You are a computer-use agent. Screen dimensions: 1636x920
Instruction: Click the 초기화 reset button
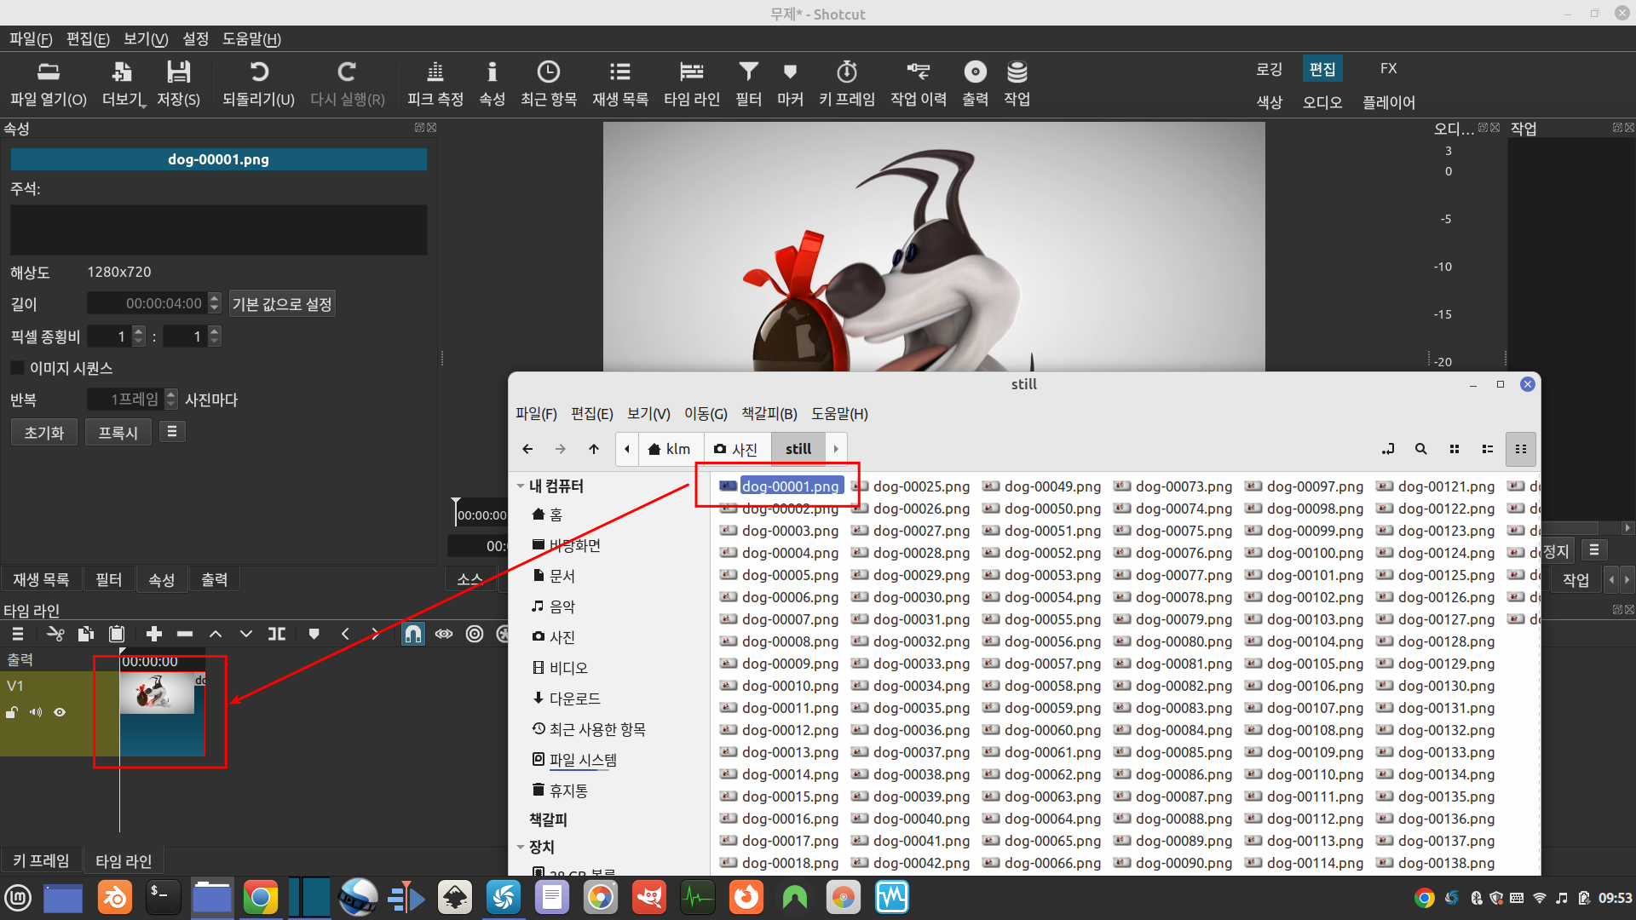(x=44, y=433)
